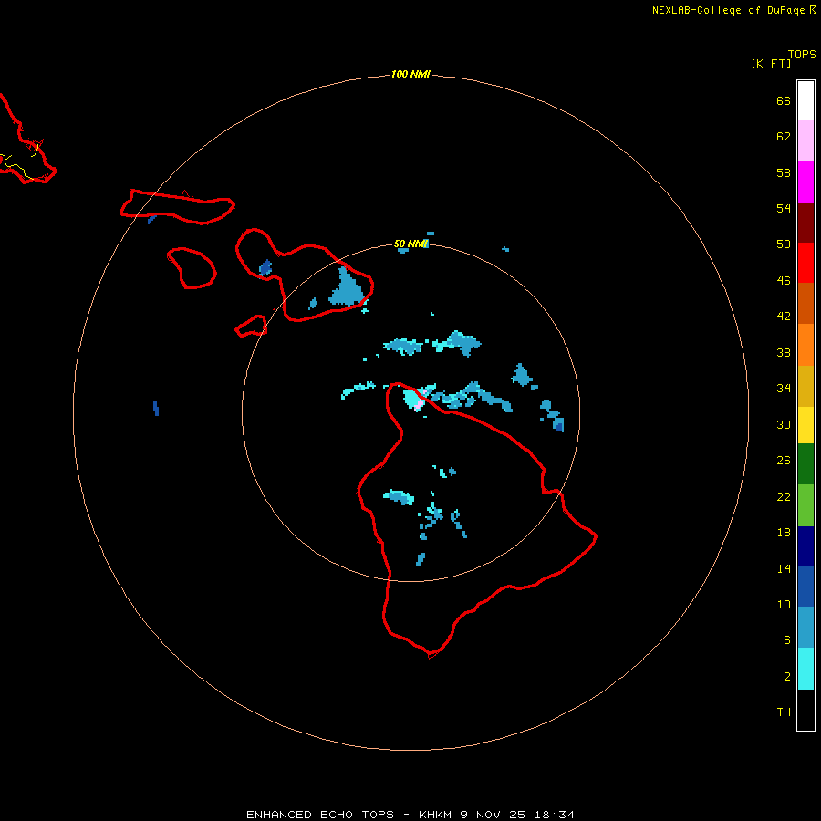This screenshot has height=821, width=821.
Task: Click the light pink 62 kft legend swatch
Action: [x=805, y=140]
